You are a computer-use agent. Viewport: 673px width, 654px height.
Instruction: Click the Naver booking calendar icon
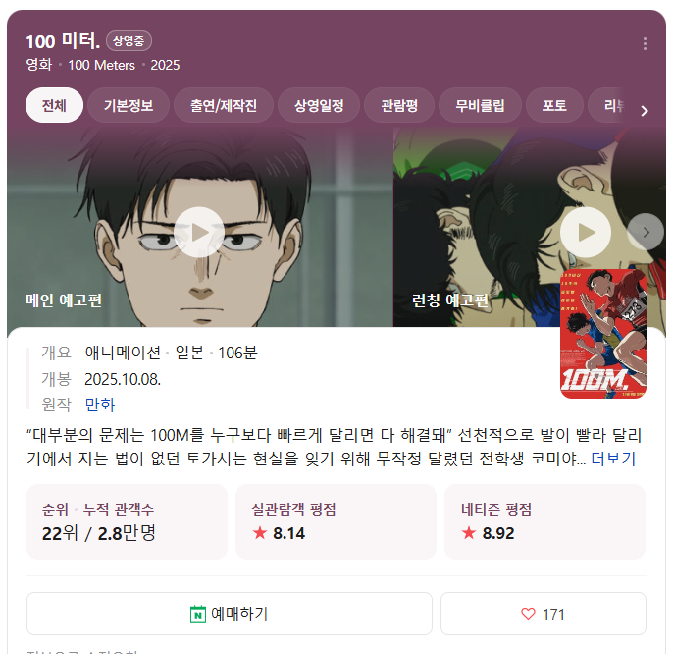(198, 614)
